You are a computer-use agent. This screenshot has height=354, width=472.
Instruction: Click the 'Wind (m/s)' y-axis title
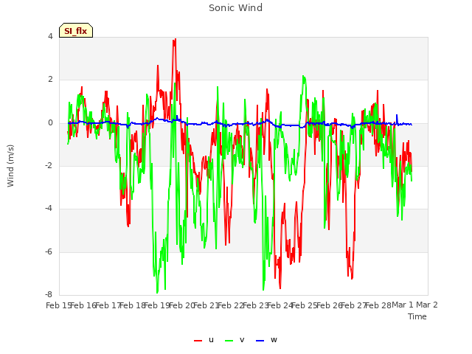click(10, 166)
